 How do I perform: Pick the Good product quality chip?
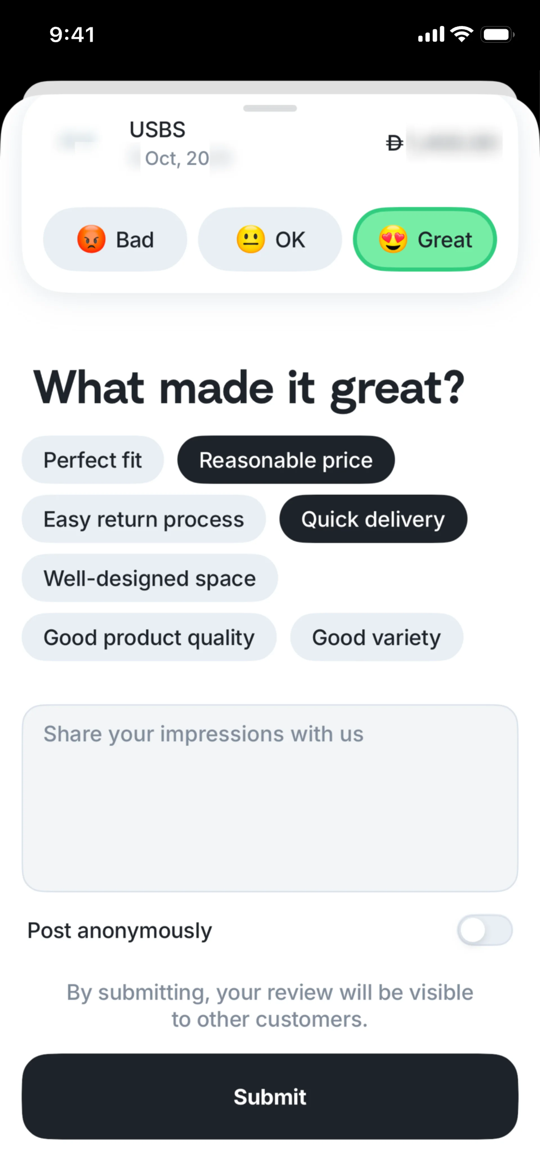149,637
